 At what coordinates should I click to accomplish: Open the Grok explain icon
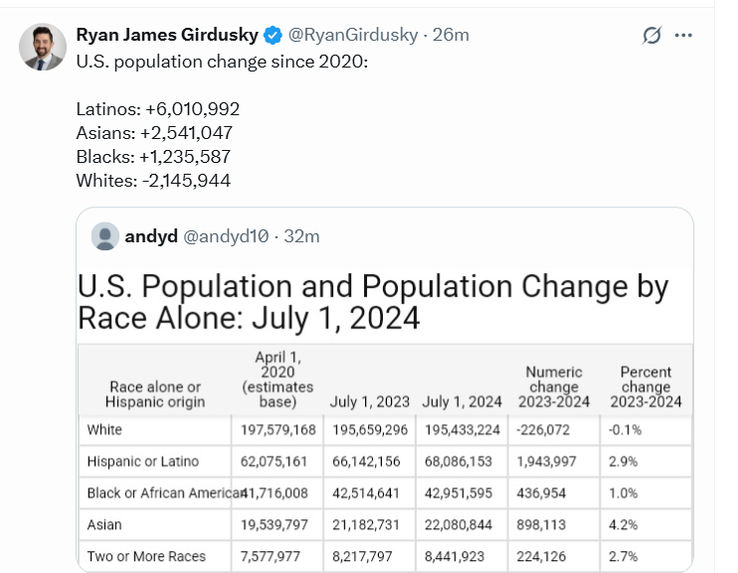click(651, 36)
